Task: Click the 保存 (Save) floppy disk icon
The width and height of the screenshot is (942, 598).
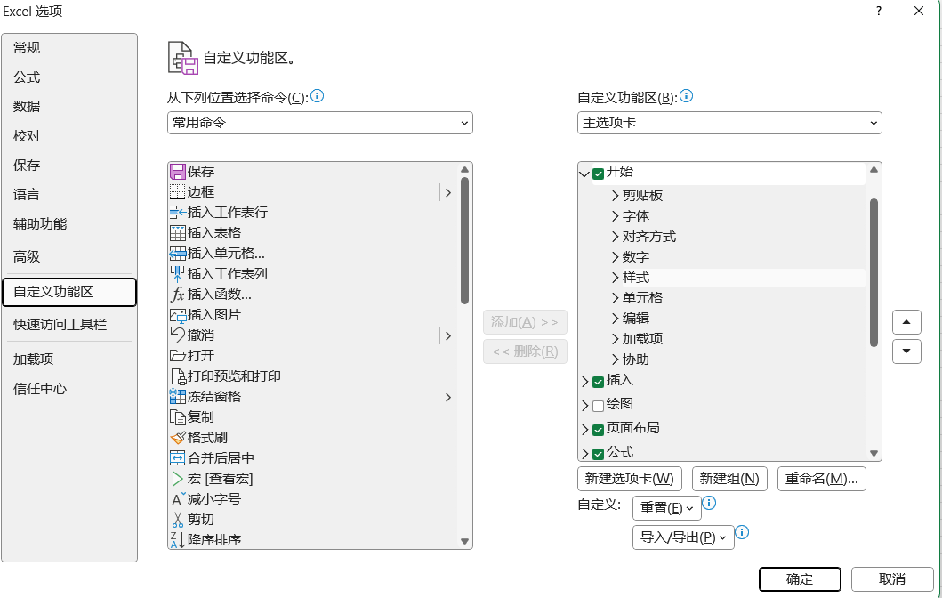Action: pos(177,171)
